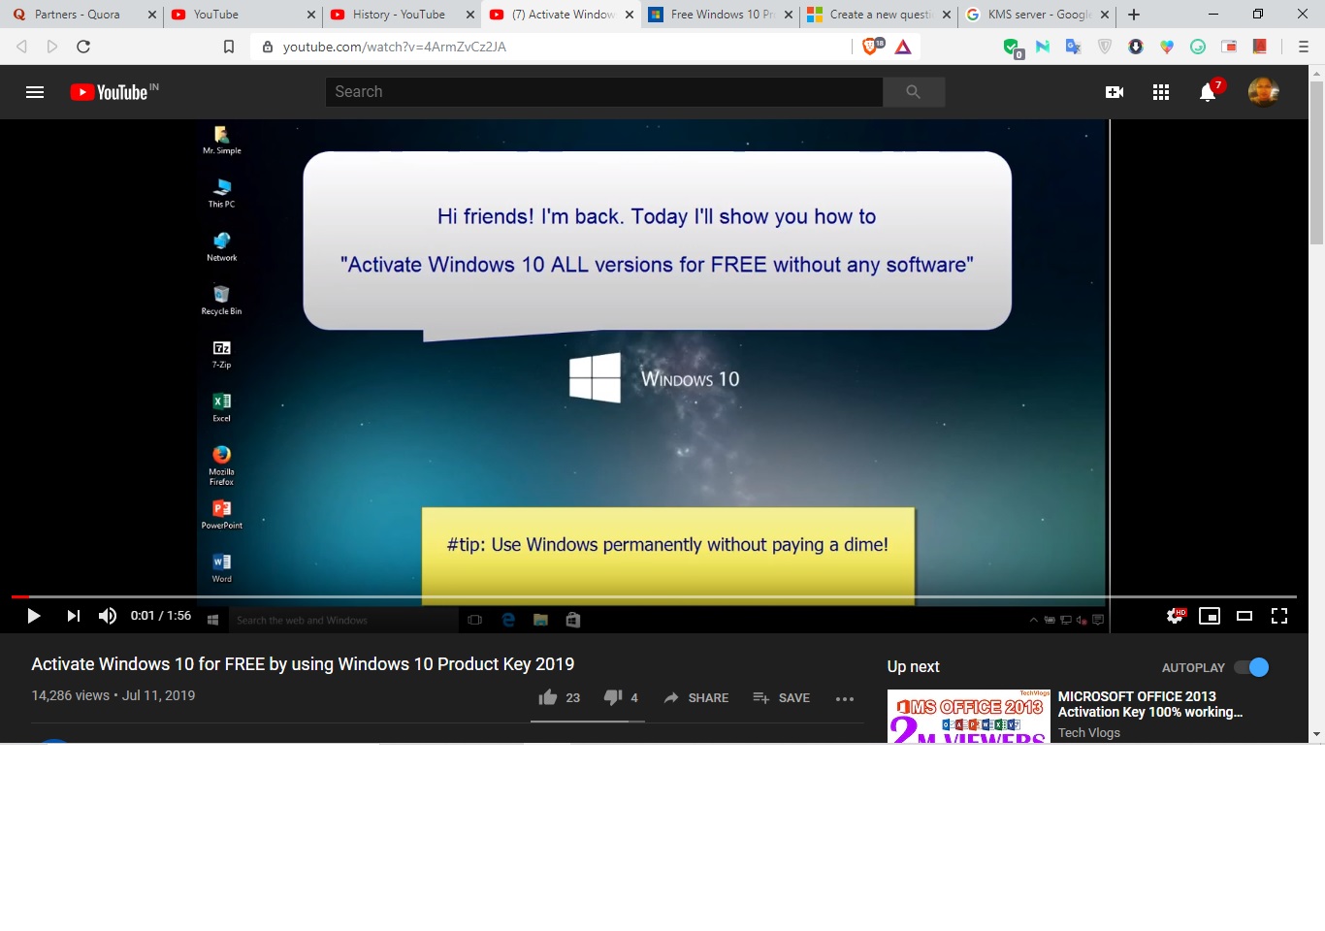
Task: Switch to Create a new question tab
Action: click(879, 15)
